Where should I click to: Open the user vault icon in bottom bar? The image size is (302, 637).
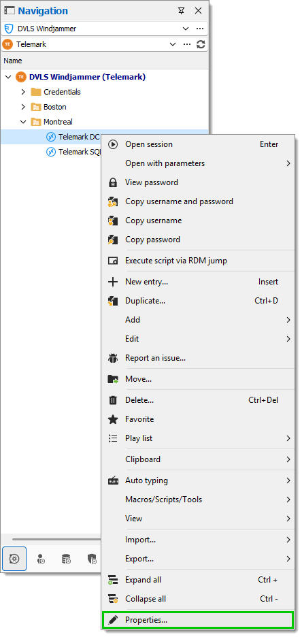point(41,559)
